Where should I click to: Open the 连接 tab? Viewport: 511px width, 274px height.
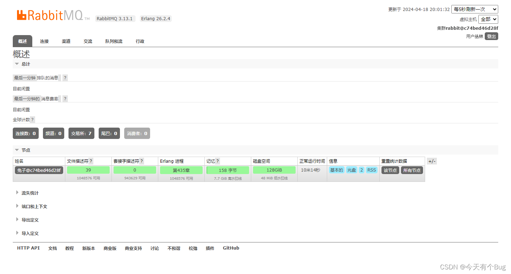[x=44, y=41]
